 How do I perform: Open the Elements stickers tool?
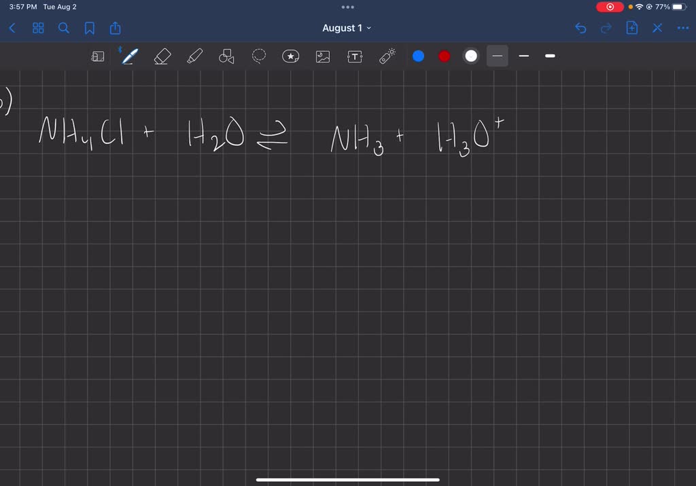[x=290, y=56]
